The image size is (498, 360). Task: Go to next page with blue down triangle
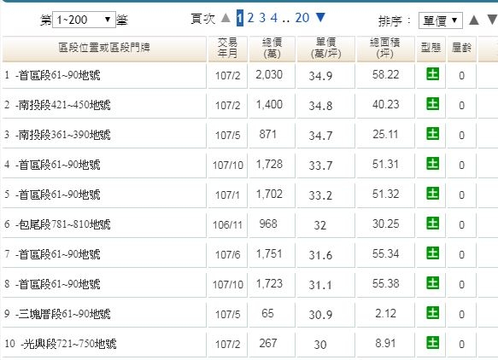[x=321, y=17]
